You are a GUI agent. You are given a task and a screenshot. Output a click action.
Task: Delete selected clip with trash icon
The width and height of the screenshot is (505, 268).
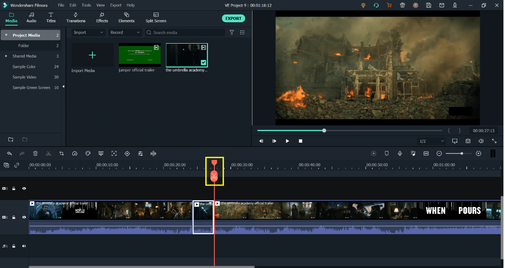pos(35,154)
